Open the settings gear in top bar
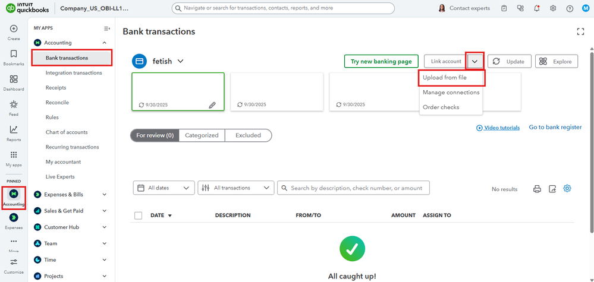This screenshot has width=594, height=282. click(553, 8)
